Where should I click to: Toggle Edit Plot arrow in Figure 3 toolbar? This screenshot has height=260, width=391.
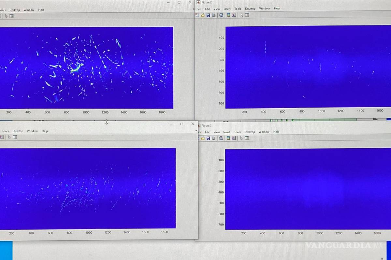(241, 138)
